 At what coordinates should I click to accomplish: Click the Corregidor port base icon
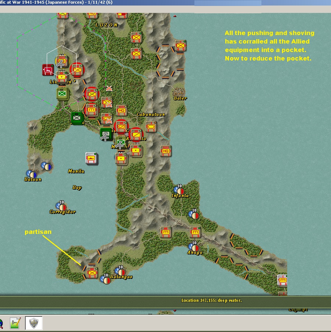pos(61,206)
